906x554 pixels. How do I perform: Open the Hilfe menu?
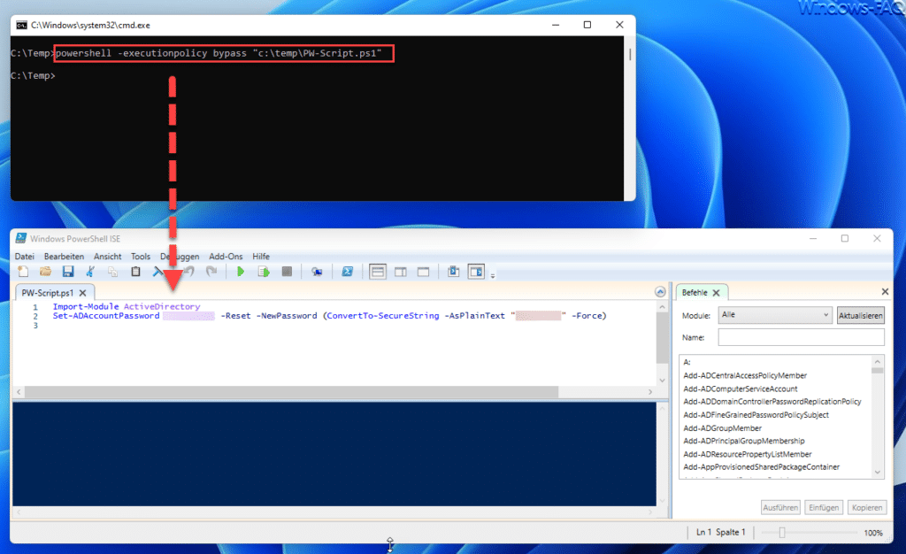tap(261, 256)
